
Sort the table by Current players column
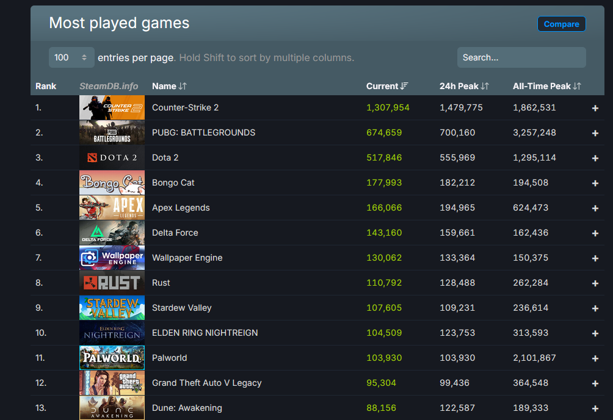[387, 86]
